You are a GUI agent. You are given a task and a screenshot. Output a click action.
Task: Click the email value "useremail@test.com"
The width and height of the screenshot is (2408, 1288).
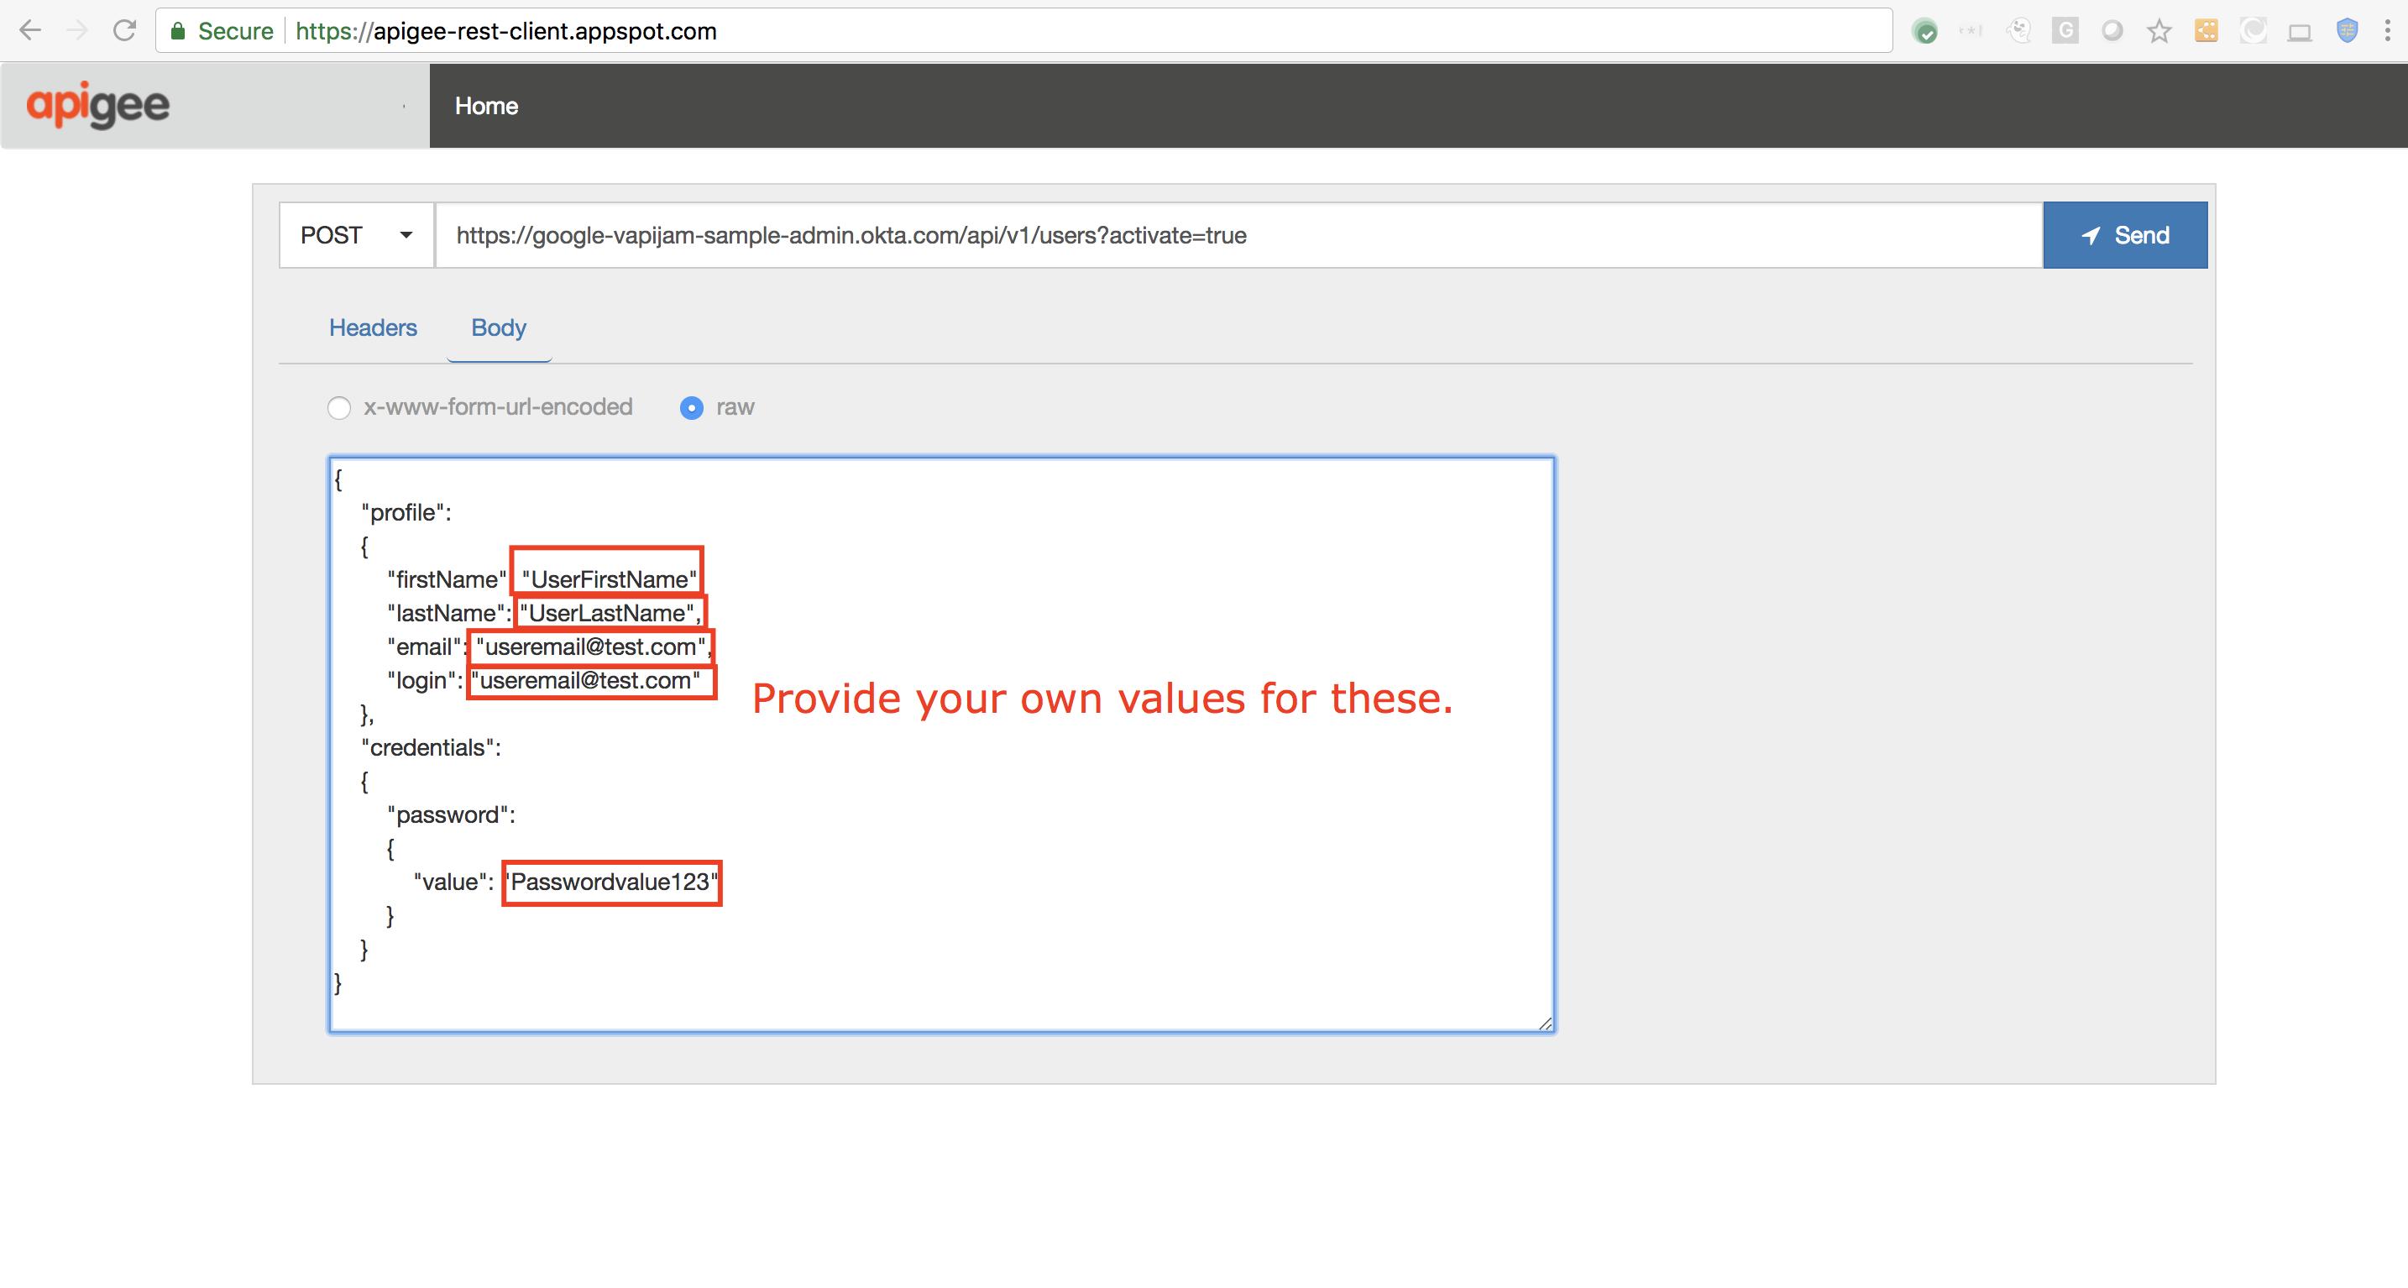point(591,647)
